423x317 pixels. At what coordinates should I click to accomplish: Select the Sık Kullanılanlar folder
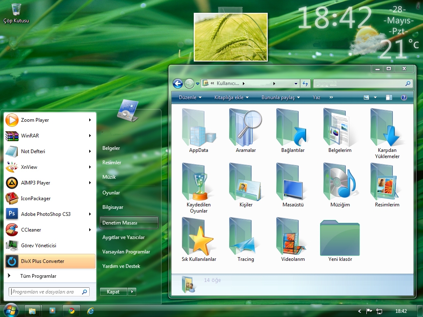[199, 240]
